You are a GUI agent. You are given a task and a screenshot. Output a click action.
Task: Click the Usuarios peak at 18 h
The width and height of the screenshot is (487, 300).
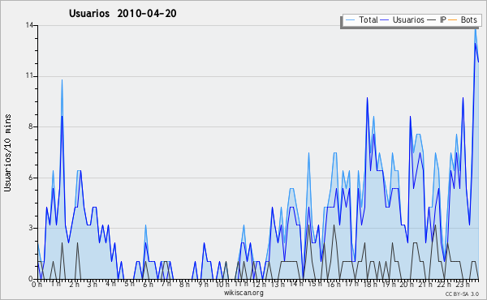click(367, 98)
